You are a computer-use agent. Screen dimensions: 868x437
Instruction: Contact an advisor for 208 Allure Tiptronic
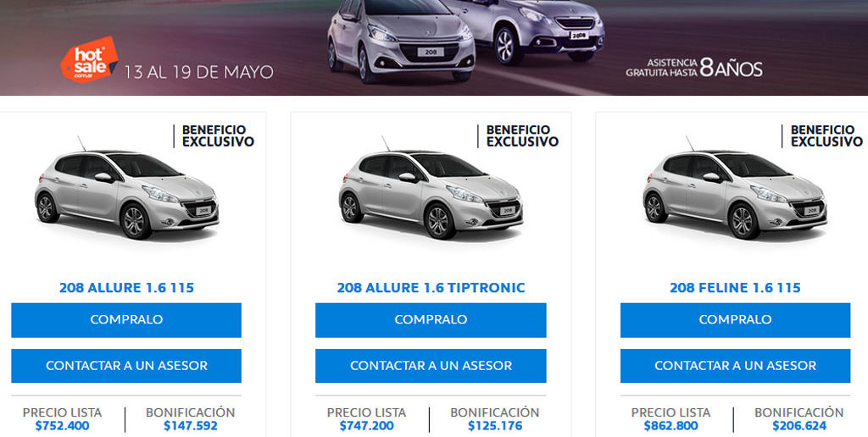(x=431, y=366)
